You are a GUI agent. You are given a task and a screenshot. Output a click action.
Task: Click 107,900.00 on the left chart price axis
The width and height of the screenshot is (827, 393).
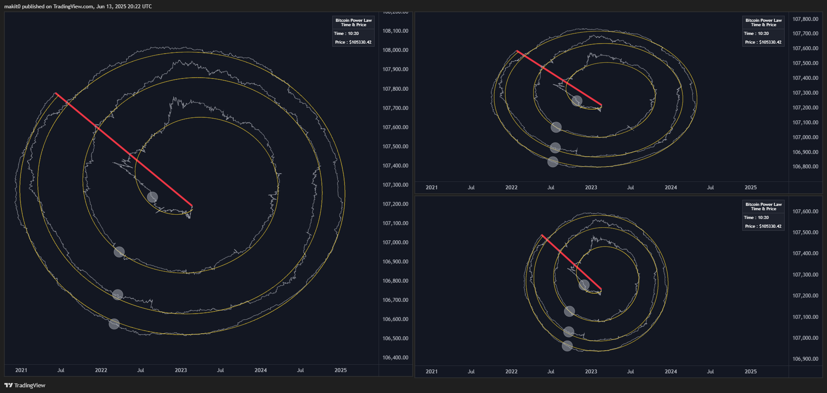[396, 69]
